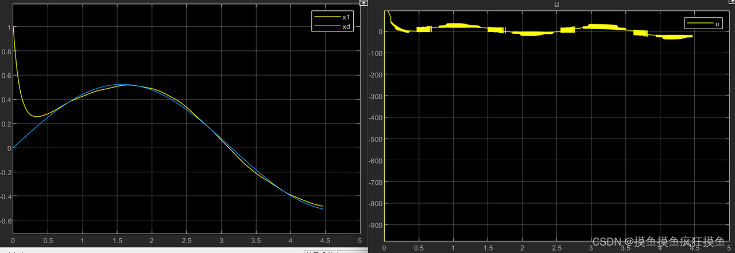This screenshot has width=735, height=253.
Task: Click y-axis tick label "-900" on u plot
Action: 376,226
